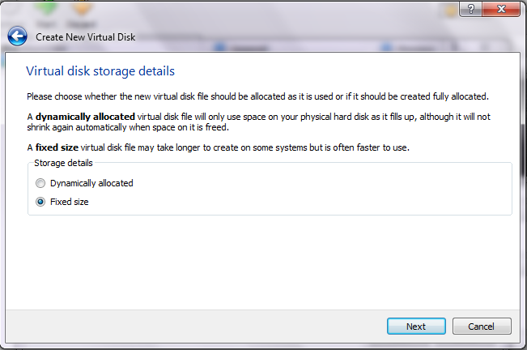Select the Fixed size radio circle

[x=40, y=202]
